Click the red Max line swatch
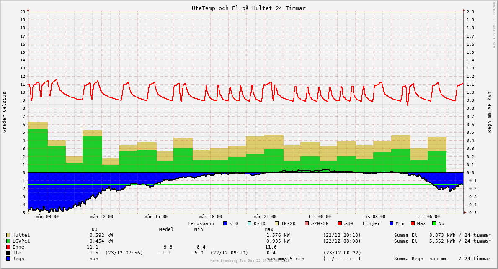 point(413,223)
